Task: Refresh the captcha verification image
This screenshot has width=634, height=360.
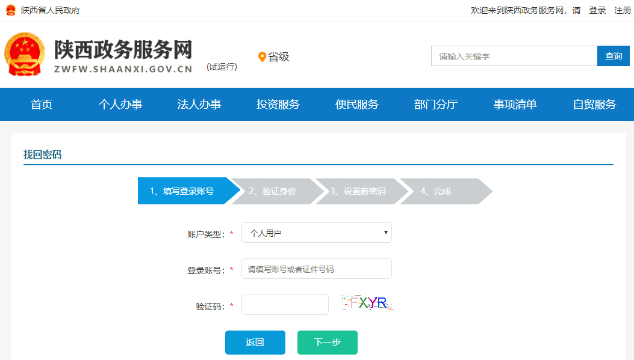Action: 368,304
